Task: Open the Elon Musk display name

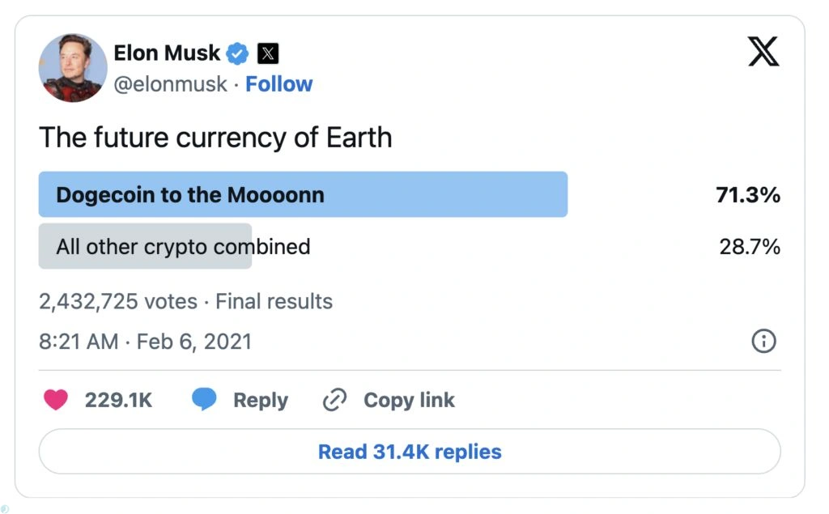Action: (167, 53)
